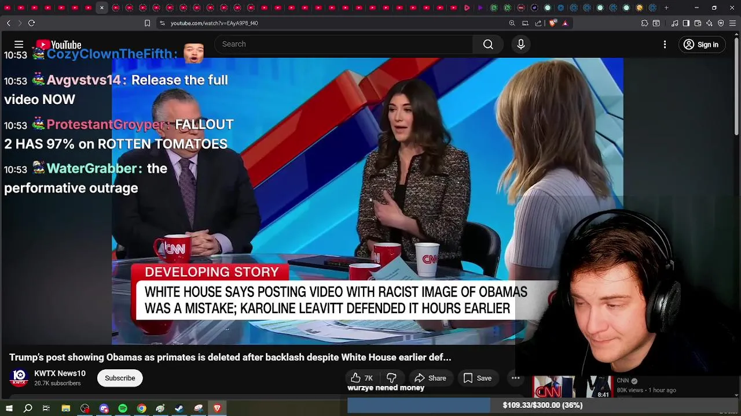This screenshot has width=741, height=416.
Task: Toggle the browser sidebar panel
Action: 686,23
